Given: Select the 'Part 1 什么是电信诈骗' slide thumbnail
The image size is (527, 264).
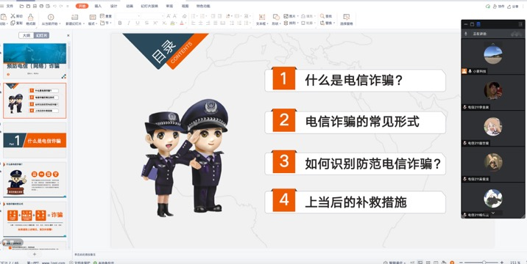Looking at the screenshot, I should (x=35, y=140).
